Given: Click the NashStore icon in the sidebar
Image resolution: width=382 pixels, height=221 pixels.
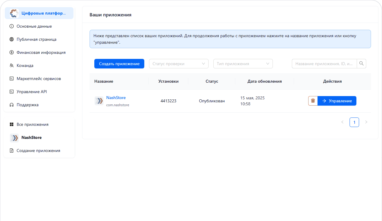Looking at the screenshot, I should [x=14, y=138].
